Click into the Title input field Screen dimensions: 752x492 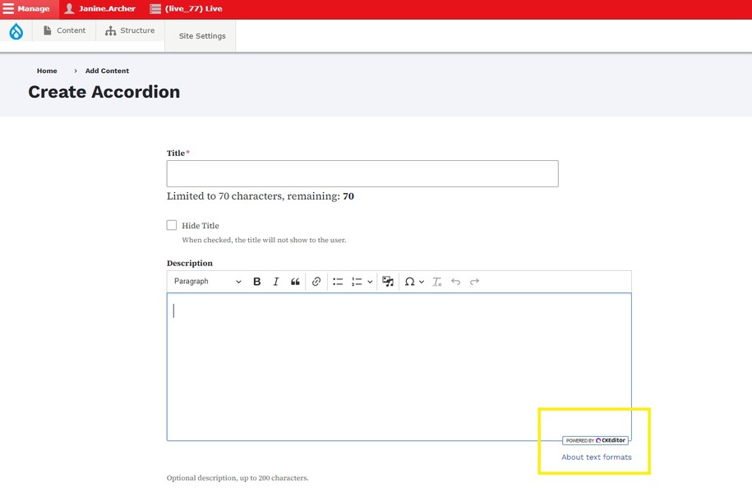tap(362, 173)
